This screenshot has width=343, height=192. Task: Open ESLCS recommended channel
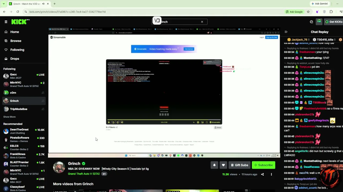pos(24,147)
